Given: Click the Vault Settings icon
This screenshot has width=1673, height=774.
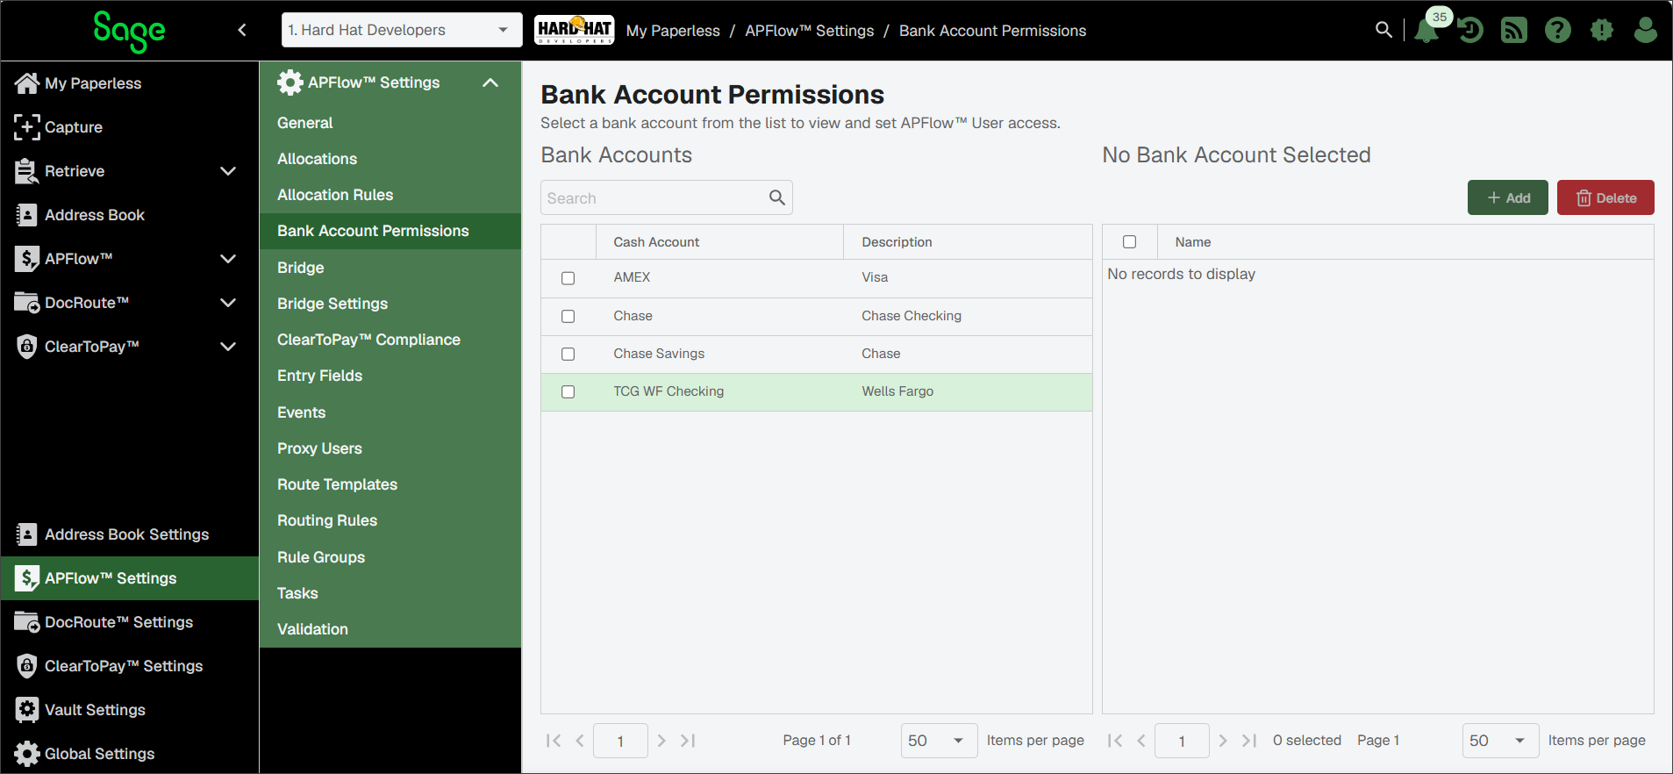Looking at the screenshot, I should tap(27, 710).
